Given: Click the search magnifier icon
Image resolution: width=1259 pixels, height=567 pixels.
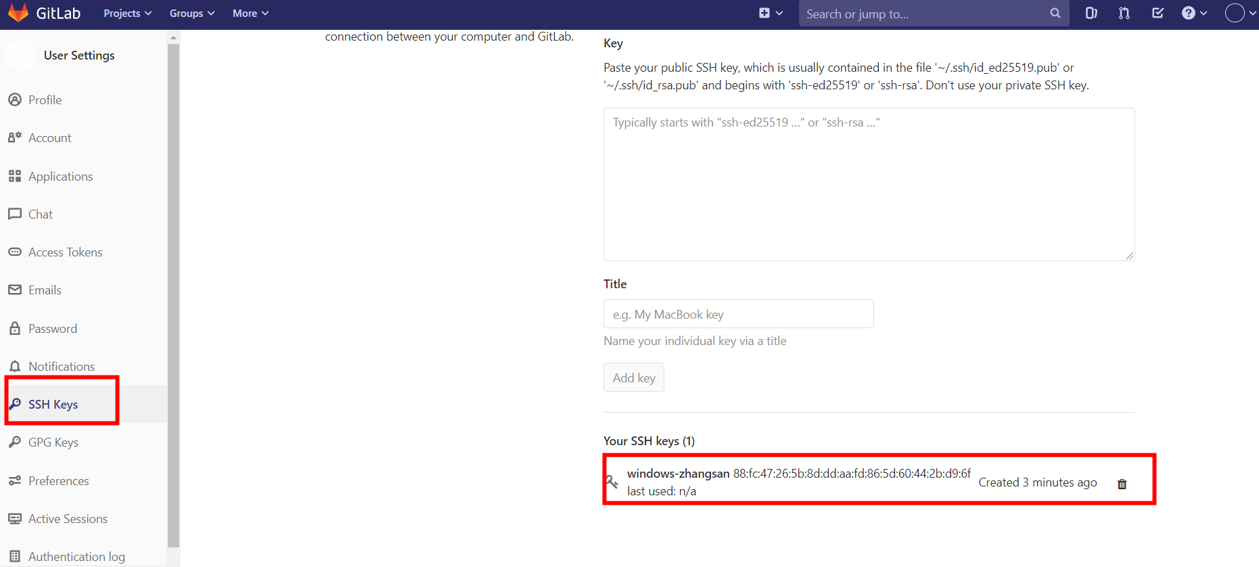Looking at the screenshot, I should [x=1055, y=13].
